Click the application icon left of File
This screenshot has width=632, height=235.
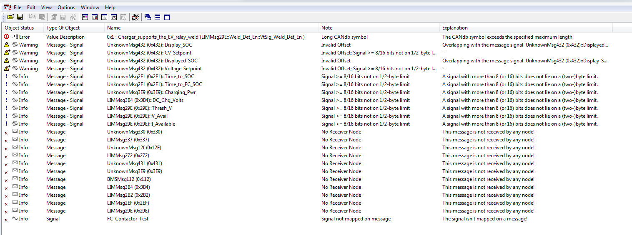[x=8, y=7]
